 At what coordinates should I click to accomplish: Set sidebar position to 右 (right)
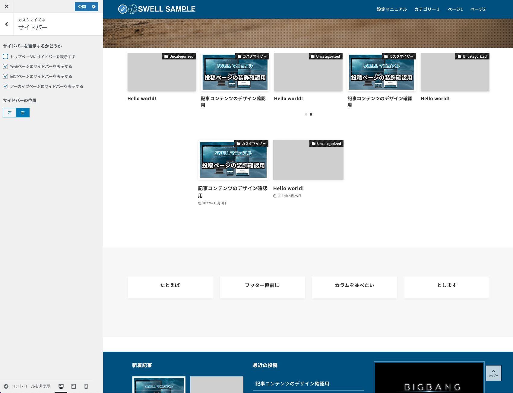(23, 113)
